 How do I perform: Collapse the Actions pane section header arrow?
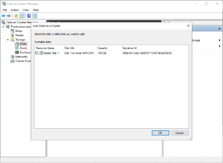(x=219, y=29)
